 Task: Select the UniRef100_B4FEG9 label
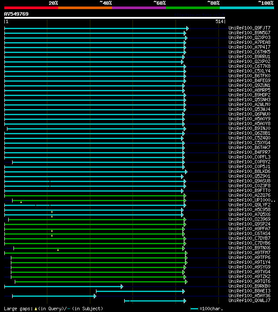point(249,80)
